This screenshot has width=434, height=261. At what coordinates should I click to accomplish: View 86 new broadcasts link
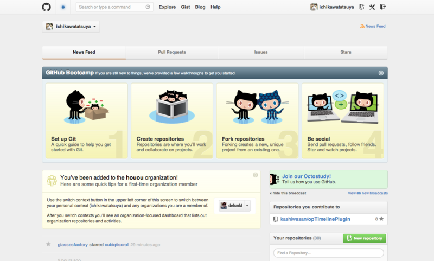tap(368, 193)
